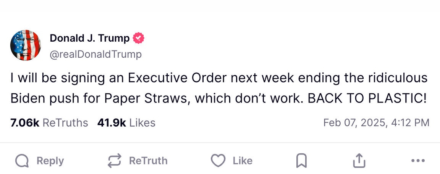This screenshot has height=174, width=440.
Task: Click the Feb 07, 2025 timestamp
Action: coord(353,123)
